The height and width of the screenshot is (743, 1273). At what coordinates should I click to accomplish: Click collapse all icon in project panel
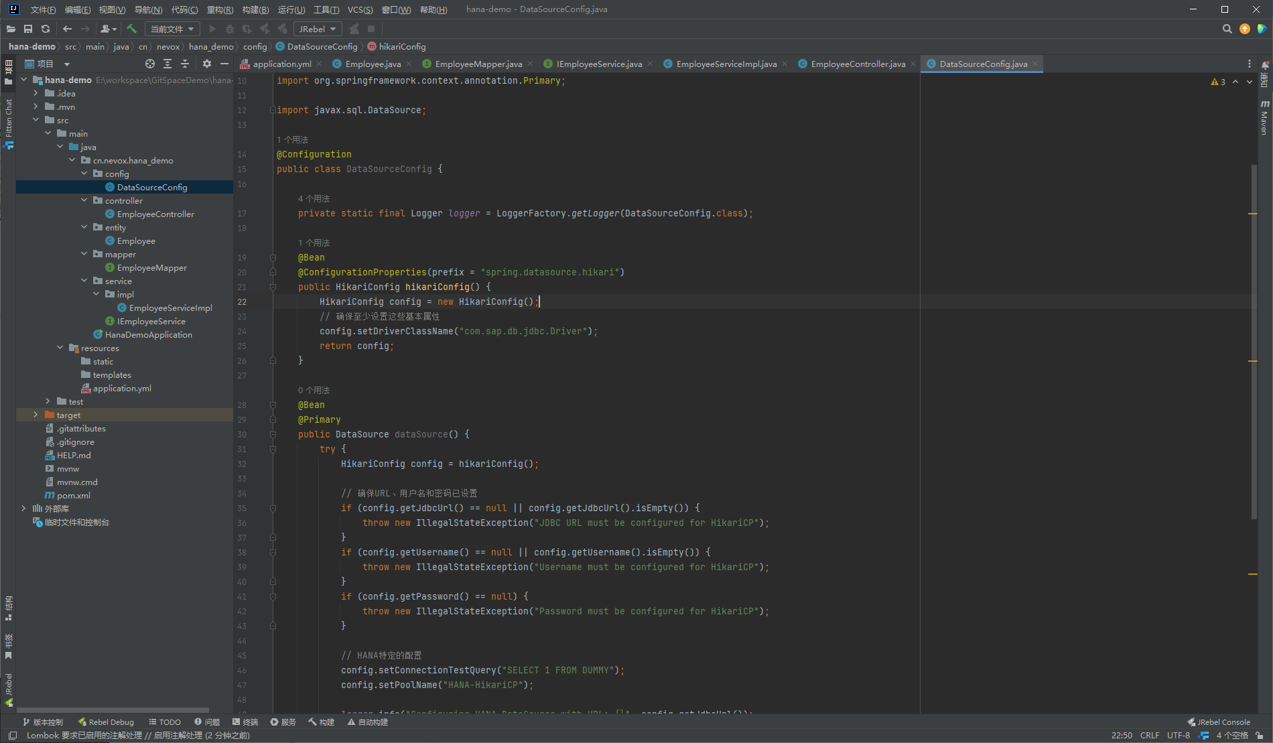click(x=185, y=64)
